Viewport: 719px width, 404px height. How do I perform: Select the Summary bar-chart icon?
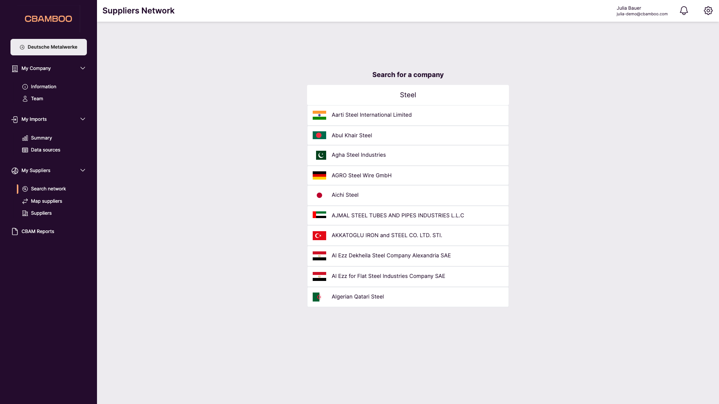pos(25,138)
